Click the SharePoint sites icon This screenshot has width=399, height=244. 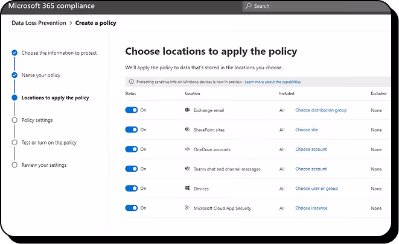tap(187, 130)
